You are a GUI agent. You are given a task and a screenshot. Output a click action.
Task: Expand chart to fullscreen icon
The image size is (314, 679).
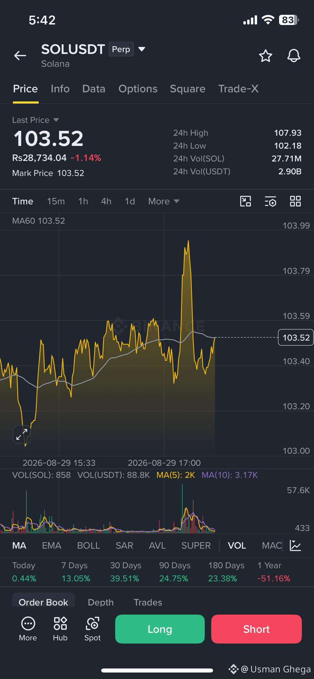[22, 434]
